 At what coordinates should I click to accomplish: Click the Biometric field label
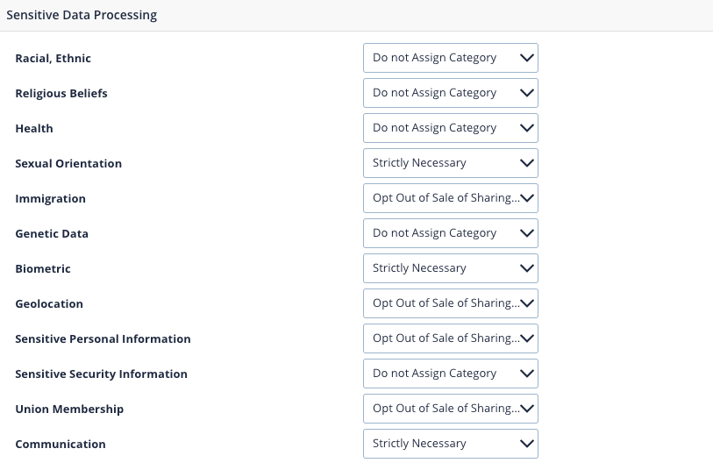[x=43, y=269]
